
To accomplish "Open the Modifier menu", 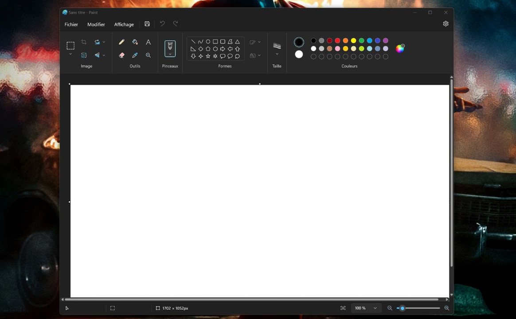I will coord(96,24).
